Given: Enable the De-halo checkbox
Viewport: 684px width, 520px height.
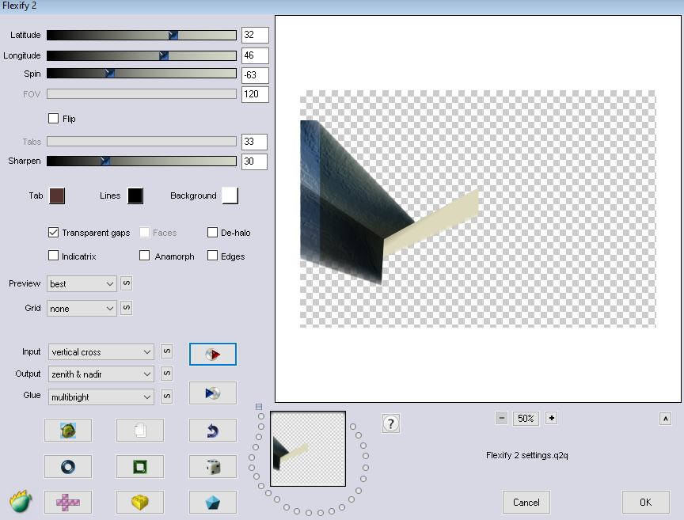Looking at the screenshot, I should (213, 233).
